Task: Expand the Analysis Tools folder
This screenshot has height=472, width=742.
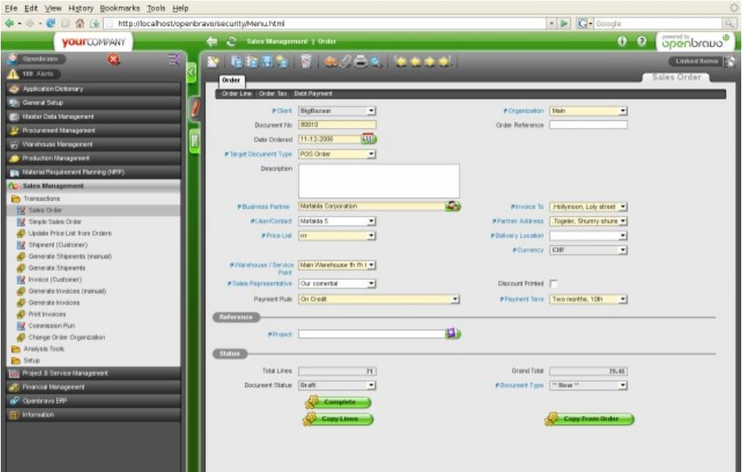Action: [x=44, y=349]
